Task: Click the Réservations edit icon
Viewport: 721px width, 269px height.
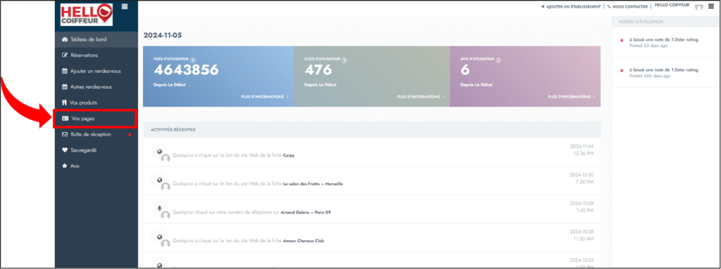Action: click(x=64, y=55)
